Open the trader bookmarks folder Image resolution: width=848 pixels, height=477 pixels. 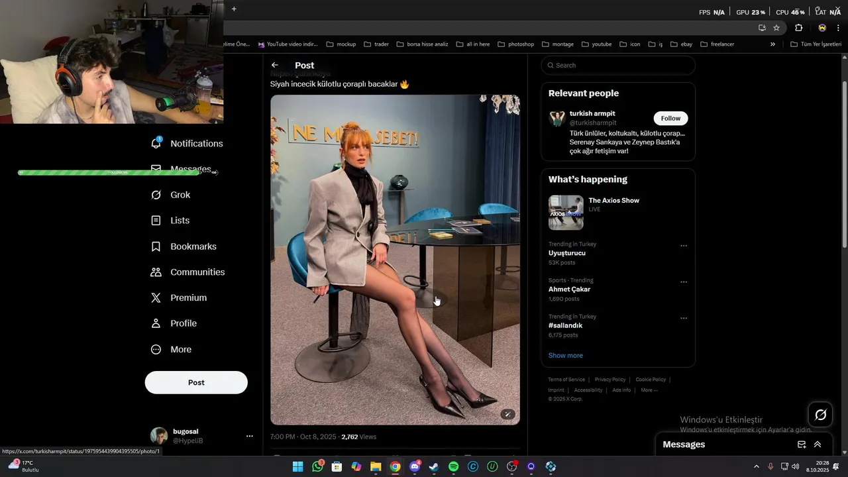[x=376, y=44]
